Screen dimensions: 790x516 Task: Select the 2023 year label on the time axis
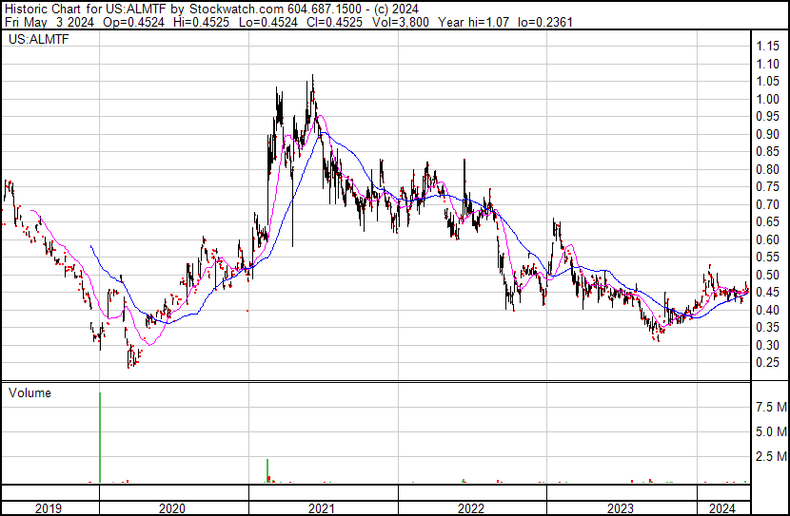point(621,507)
